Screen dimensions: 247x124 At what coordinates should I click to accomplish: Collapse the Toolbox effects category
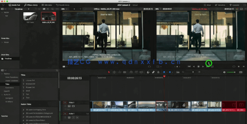click(x=2, y=74)
